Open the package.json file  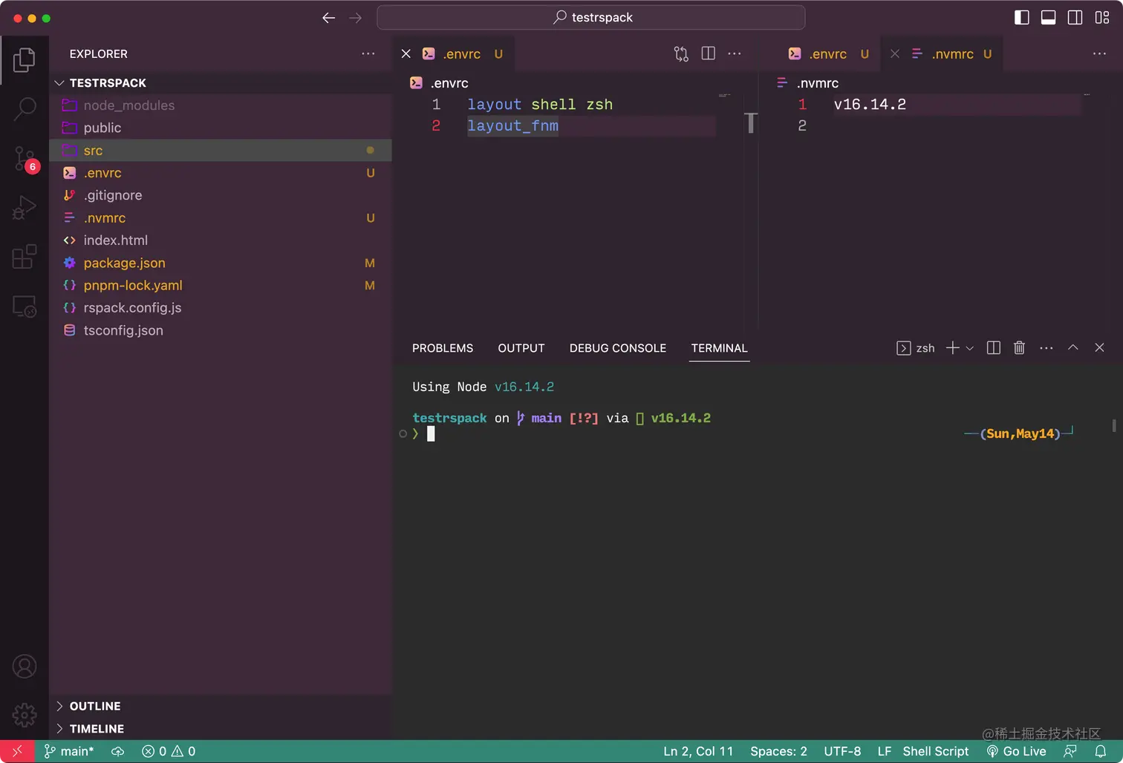(221, 263)
